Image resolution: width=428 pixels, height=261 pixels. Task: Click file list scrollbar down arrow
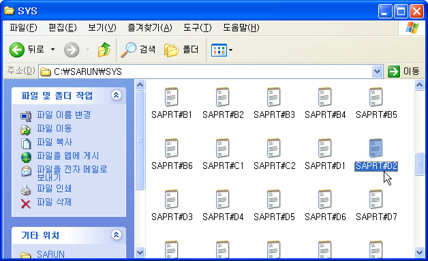pos(420,252)
